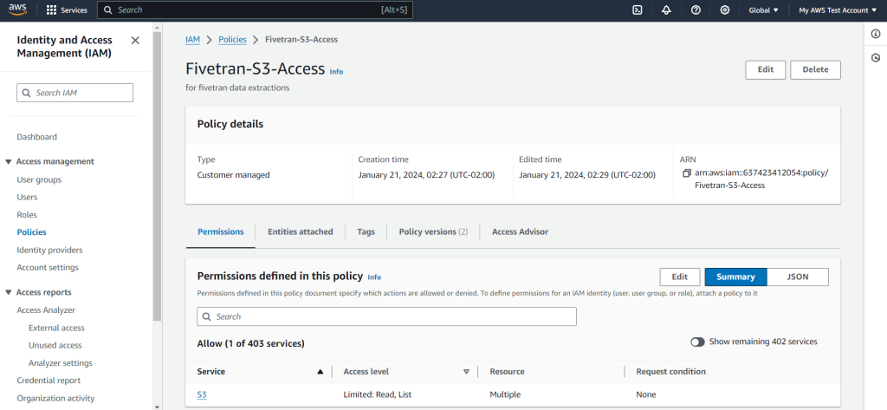Open the S3 service link
The width and height of the screenshot is (887, 410).
point(202,395)
